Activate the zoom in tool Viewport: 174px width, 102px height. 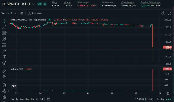coord(4,77)
